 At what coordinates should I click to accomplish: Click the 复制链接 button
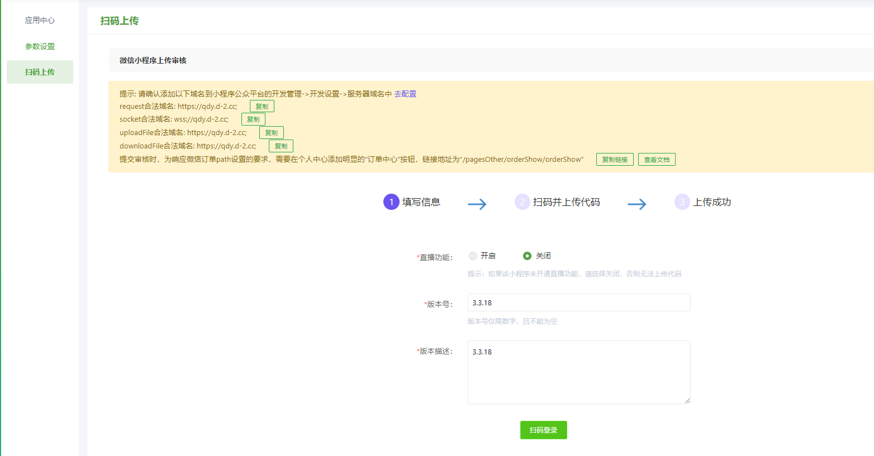(x=615, y=160)
